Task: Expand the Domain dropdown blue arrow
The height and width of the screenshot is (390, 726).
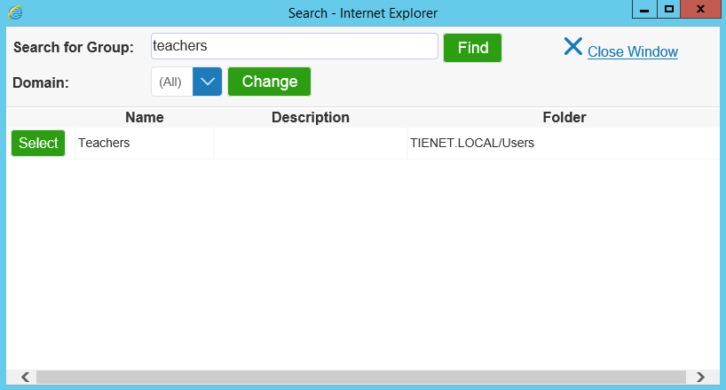Action: (207, 82)
